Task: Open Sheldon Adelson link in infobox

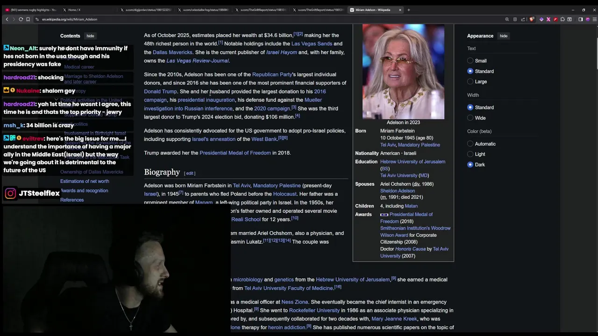Action: coord(397,191)
